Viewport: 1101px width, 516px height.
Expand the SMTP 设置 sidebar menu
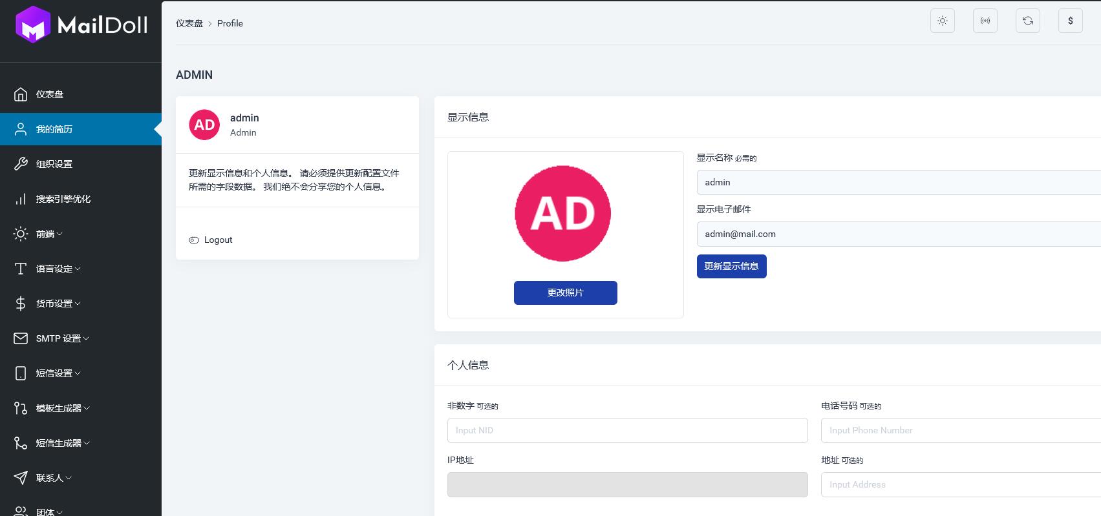coord(62,338)
